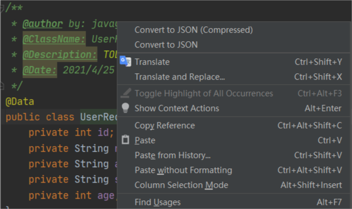
Task: Click the clipboard Paste icon
Action: 125,140
